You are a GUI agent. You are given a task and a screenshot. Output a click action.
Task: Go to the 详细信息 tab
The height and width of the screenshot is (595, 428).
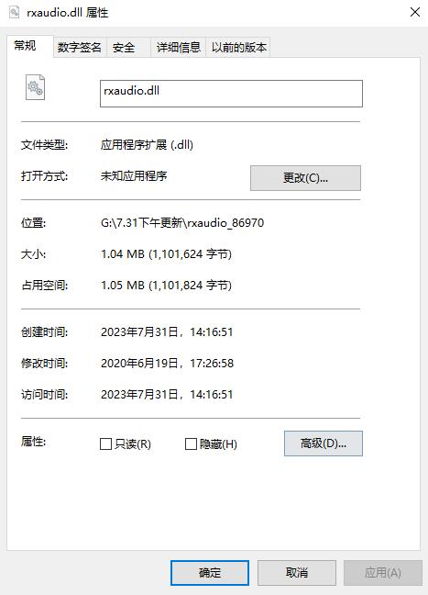click(x=179, y=48)
